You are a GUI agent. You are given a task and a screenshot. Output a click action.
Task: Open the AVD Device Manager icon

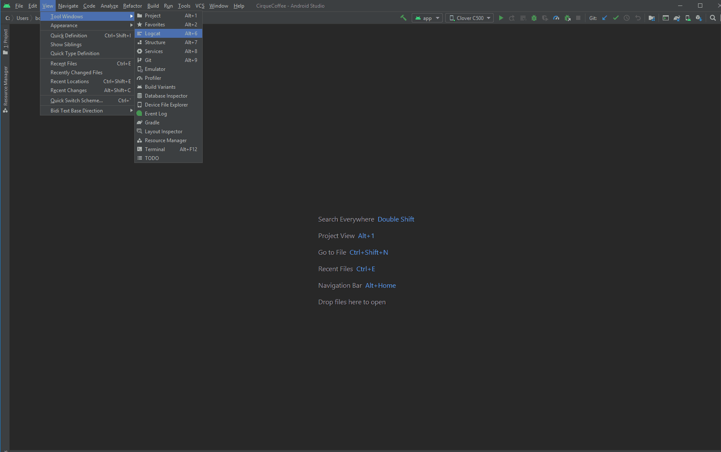click(687, 18)
